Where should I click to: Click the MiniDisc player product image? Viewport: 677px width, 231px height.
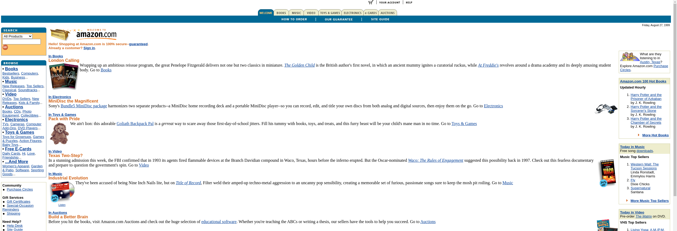(606, 109)
